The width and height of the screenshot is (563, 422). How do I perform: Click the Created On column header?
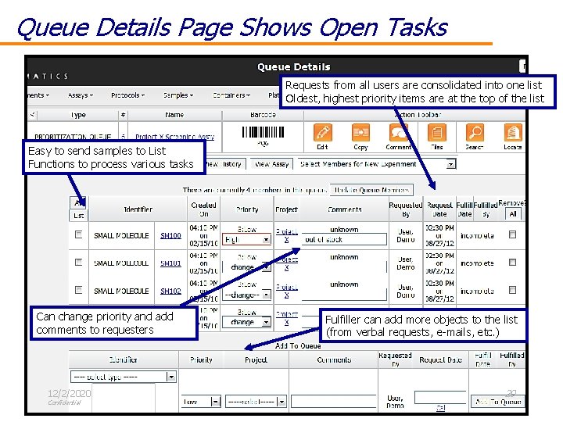[x=203, y=209]
